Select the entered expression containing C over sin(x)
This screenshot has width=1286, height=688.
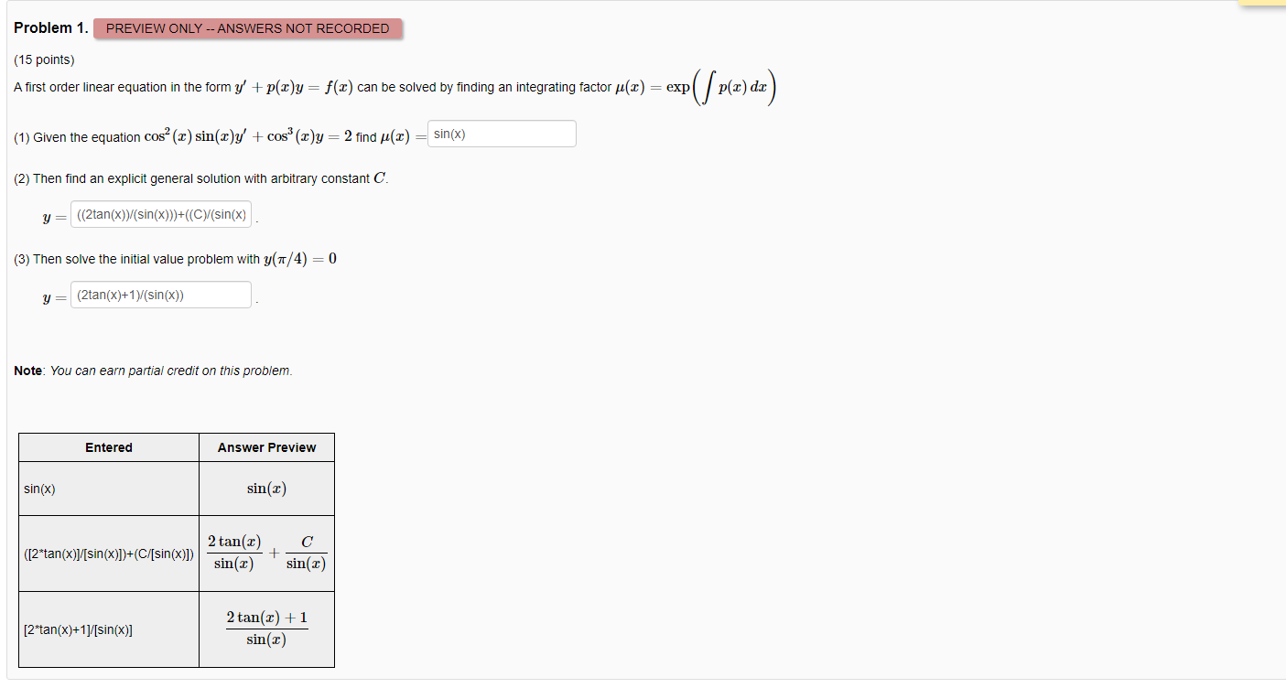tap(108, 553)
